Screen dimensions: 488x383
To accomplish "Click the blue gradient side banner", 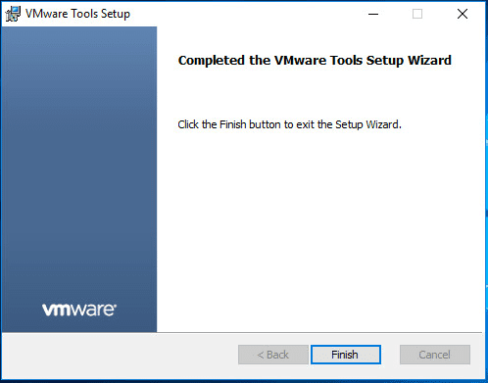I will (x=79, y=164).
